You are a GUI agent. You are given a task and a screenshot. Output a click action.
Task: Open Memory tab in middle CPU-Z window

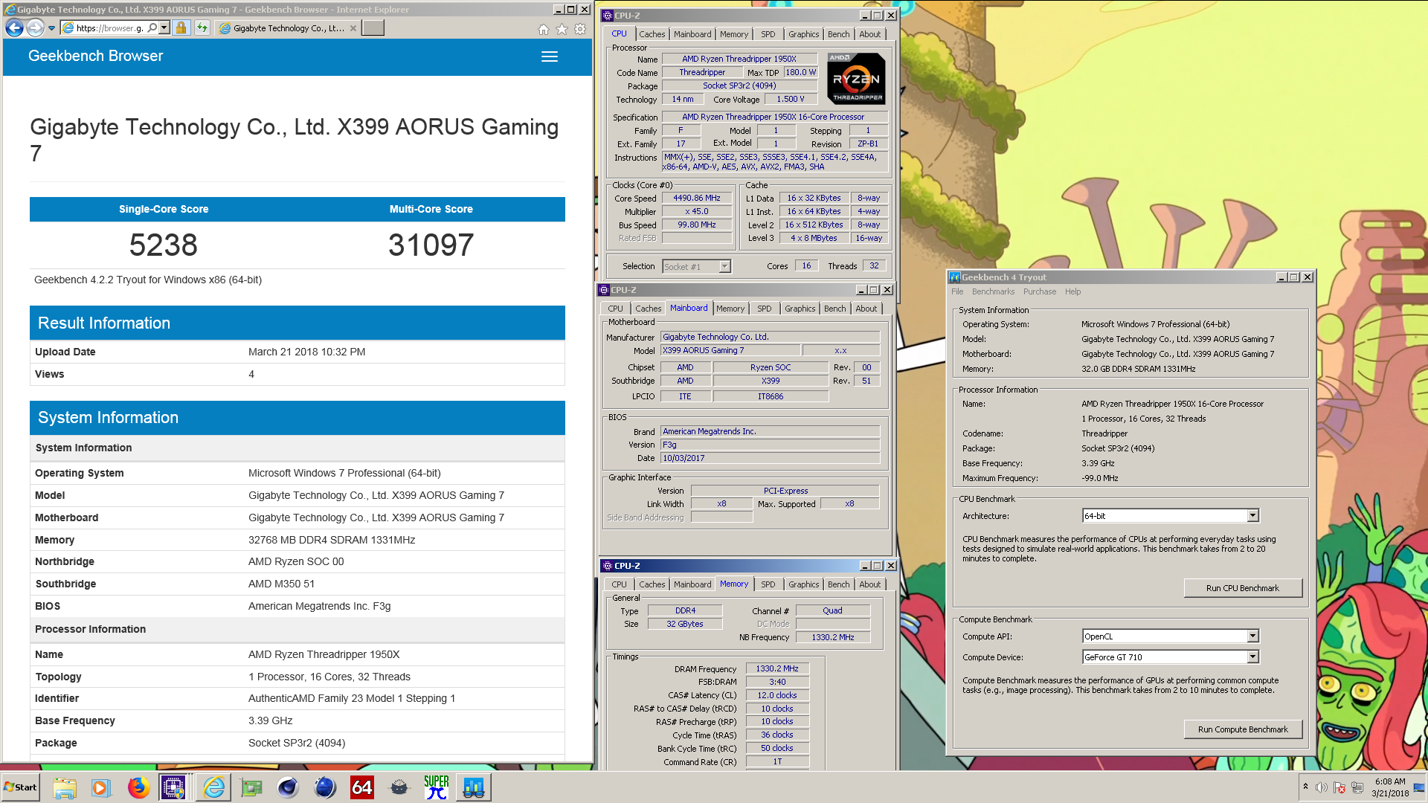click(x=730, y=309)
